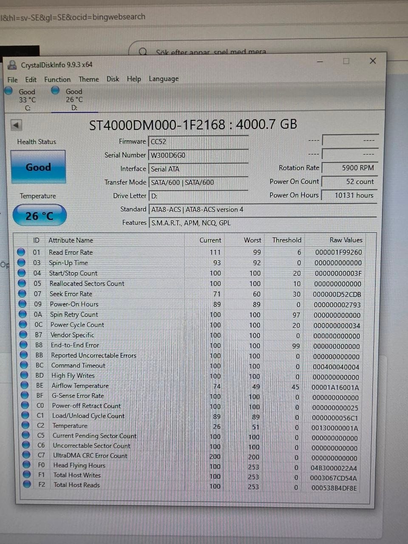The height and width of the screenshot is (544, 408).
Task: Click the Raw Values column header
Action: (x=346, y=240)
